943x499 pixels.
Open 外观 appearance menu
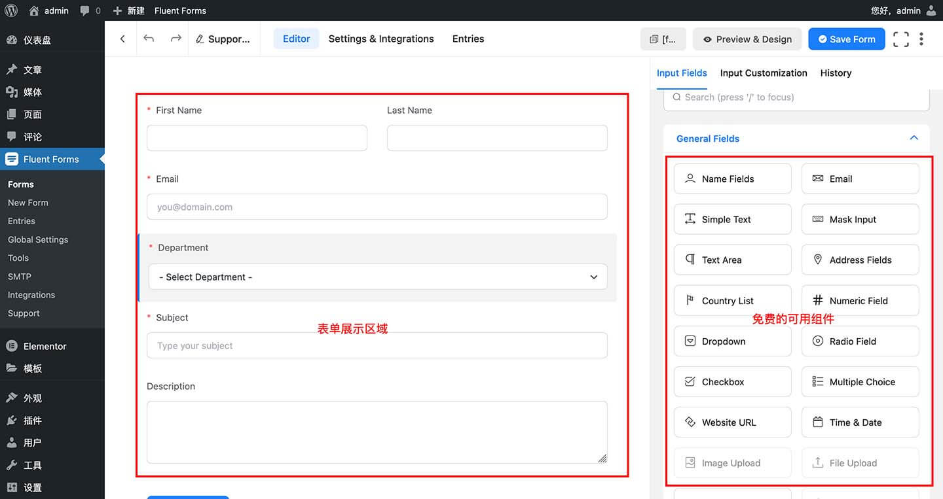[52, 398]
